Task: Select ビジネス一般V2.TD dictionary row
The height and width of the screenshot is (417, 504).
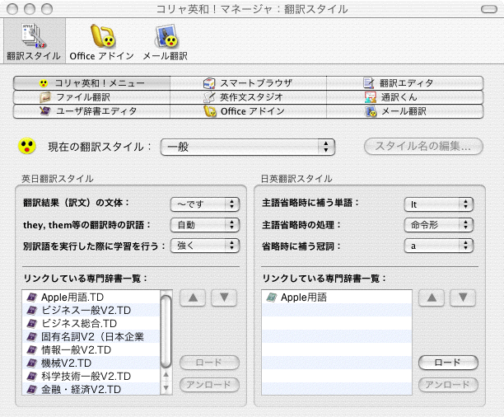Action: [91, 310]
